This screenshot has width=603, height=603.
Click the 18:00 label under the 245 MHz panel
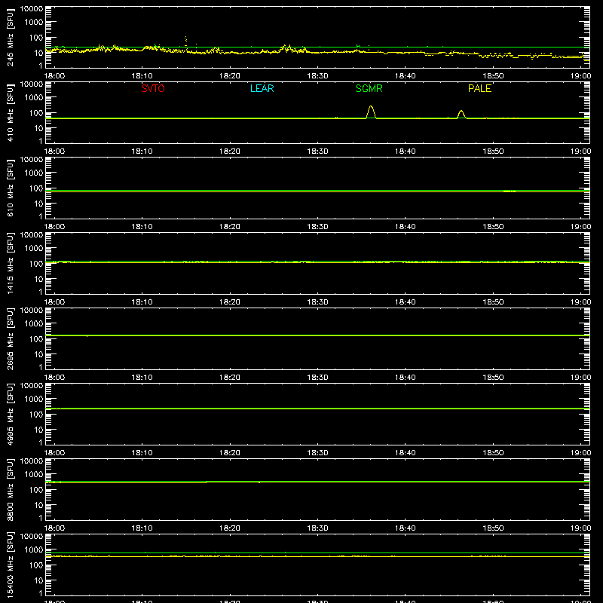pyautogui.click(x=54, y=76)
